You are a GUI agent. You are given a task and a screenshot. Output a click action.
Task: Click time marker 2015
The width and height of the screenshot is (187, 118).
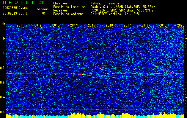pos(92,25)
